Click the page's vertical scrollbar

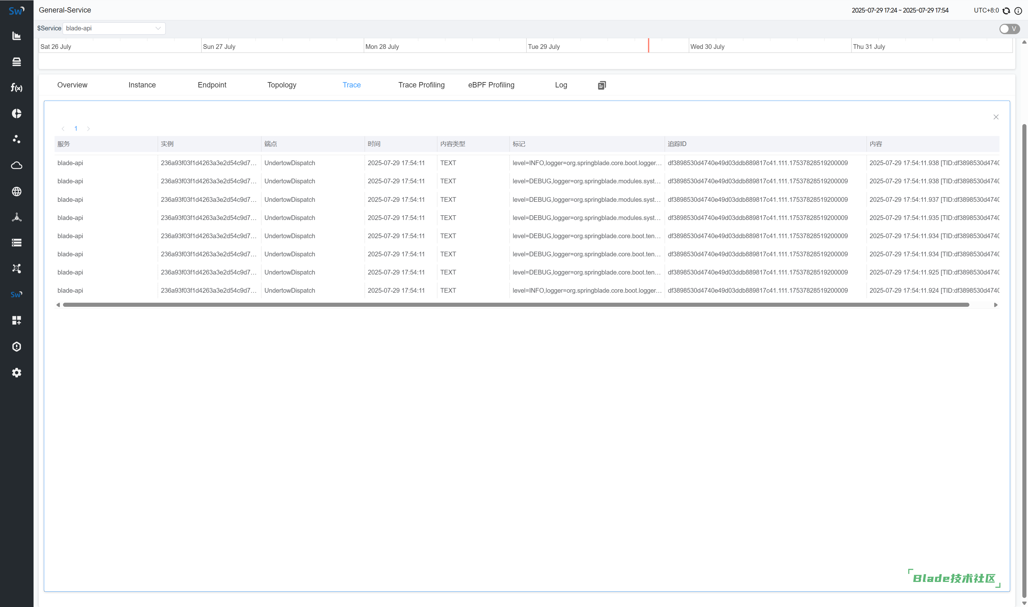(x=1024, y=360)
